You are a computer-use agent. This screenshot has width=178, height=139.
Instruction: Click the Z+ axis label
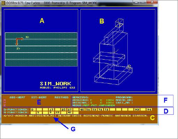point(18,49)
